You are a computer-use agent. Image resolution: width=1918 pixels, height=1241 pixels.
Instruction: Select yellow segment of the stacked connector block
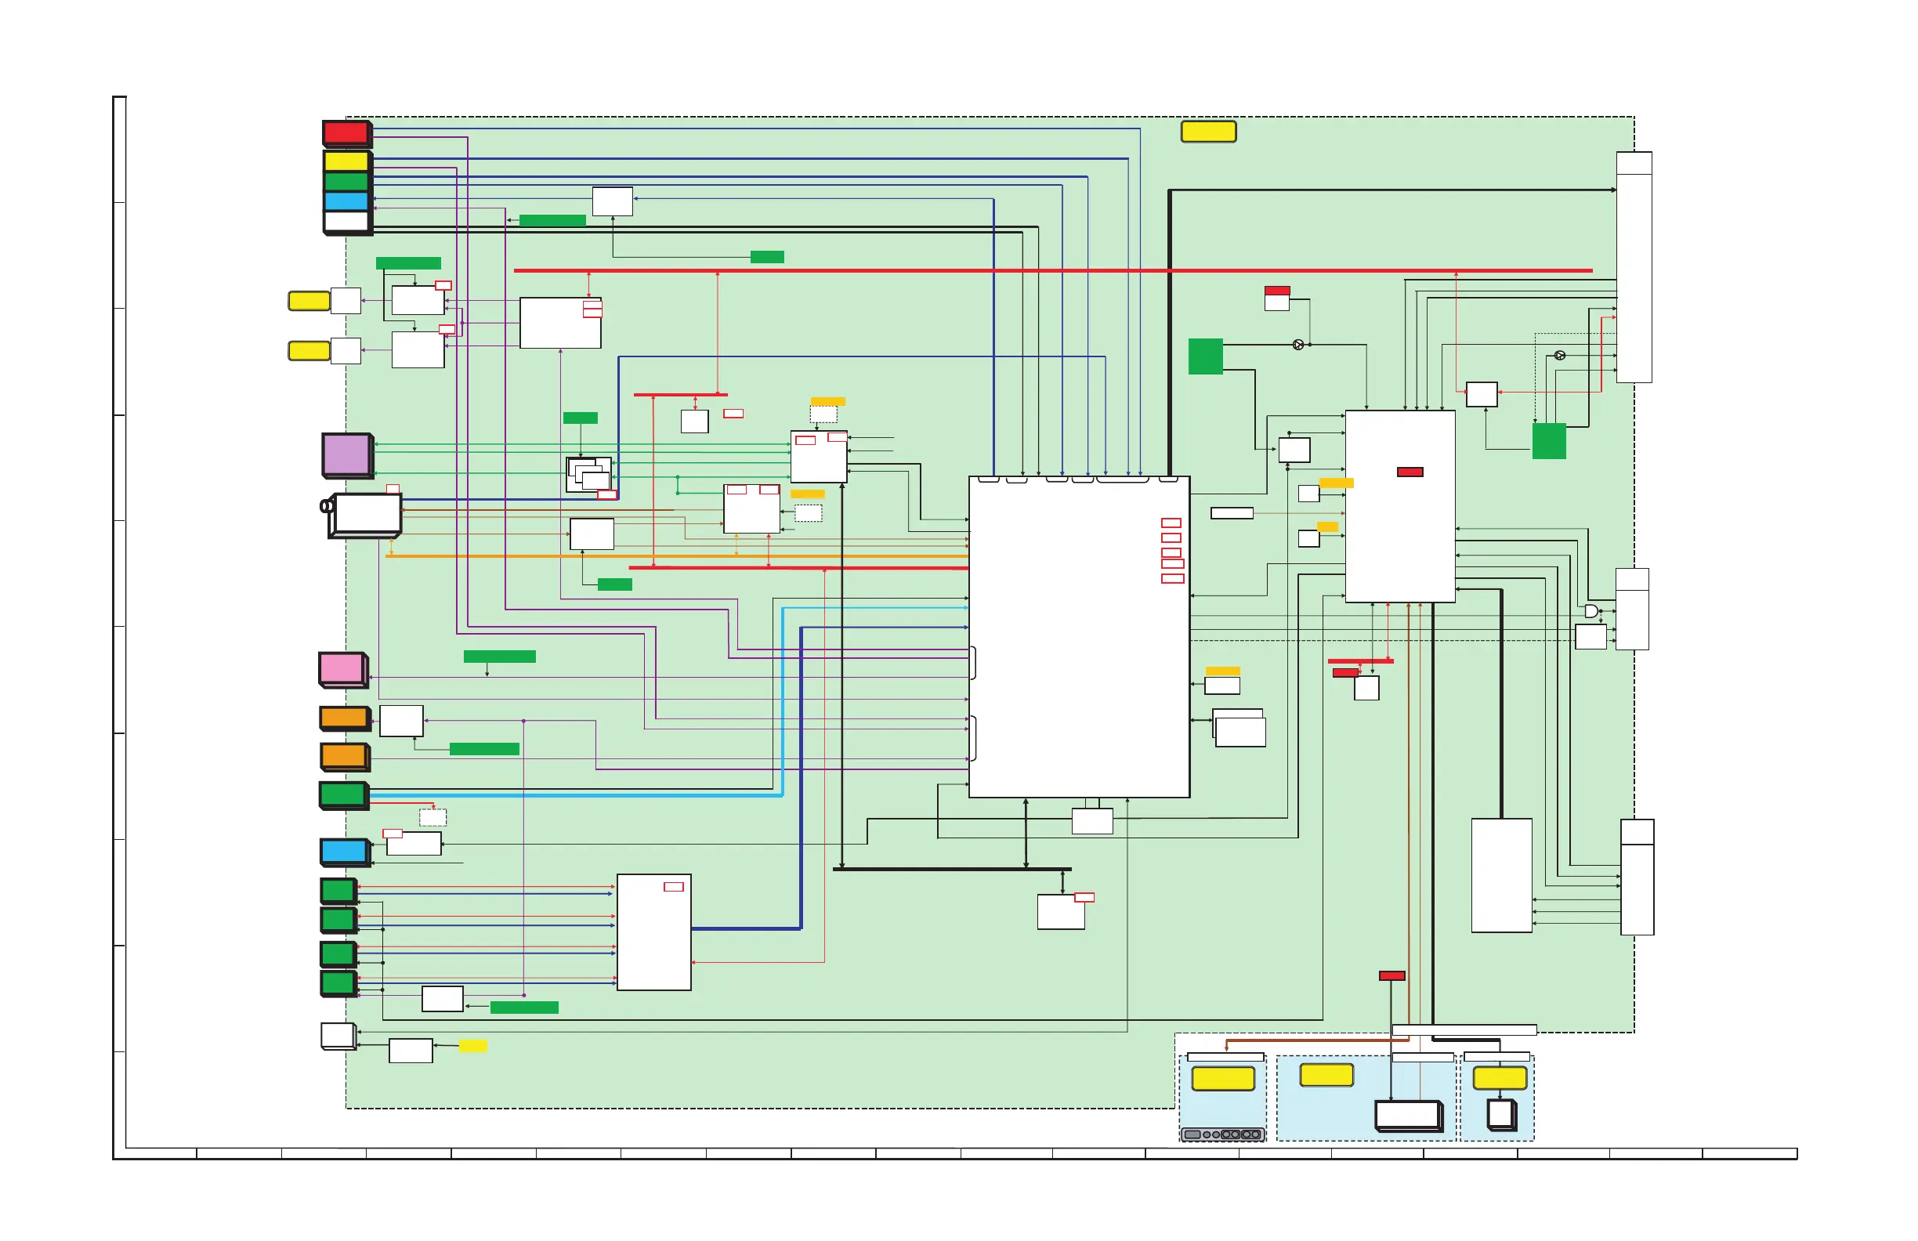(346, 161)
